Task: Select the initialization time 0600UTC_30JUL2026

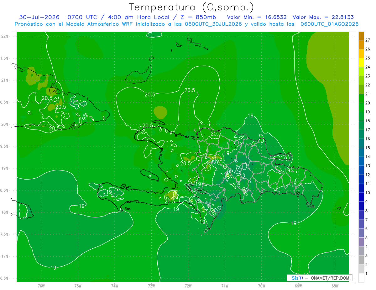Action: pyautogui.click(x=213, y=24)
